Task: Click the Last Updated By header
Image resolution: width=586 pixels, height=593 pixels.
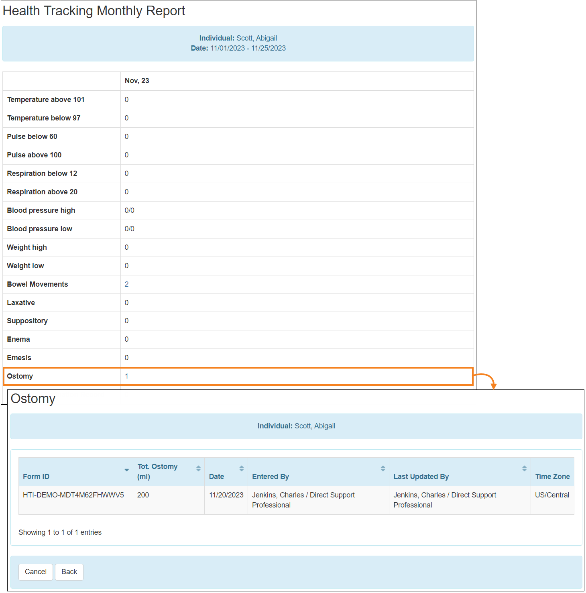Action: pos(460,472)
